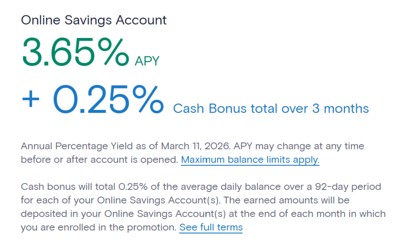The height and width of the screenshot is (244, 397).
Task: Open the Maximum balance limits apply link
Action: coord(250,160)
